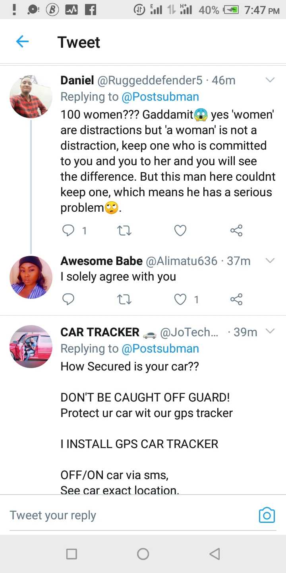Open Awesome Babe's profile avatar
The height and width of the screenshot is (573, 286).
click(31, 277)
